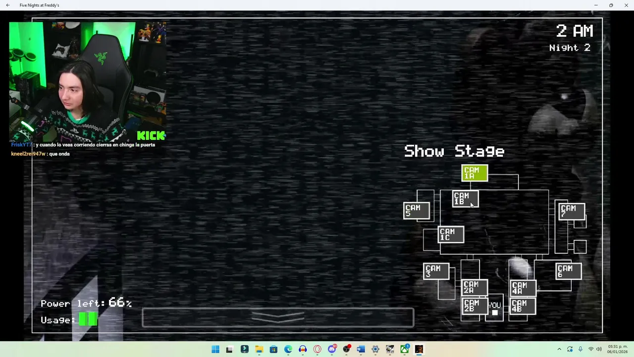Click the '2 AM' clock text
The image size is (634, 357).
point(575,31)
